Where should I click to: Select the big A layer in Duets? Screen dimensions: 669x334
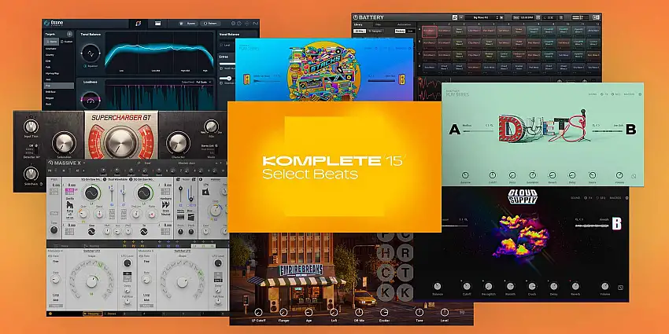coord(455,130)
